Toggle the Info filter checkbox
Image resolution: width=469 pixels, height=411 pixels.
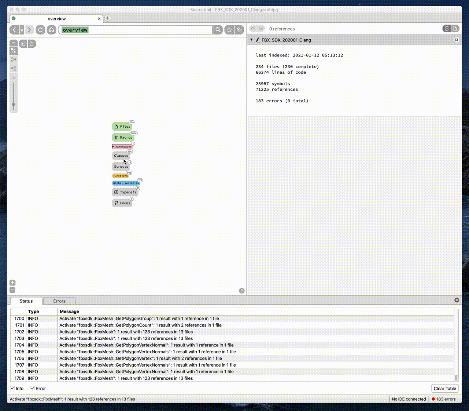coord(12,388)
